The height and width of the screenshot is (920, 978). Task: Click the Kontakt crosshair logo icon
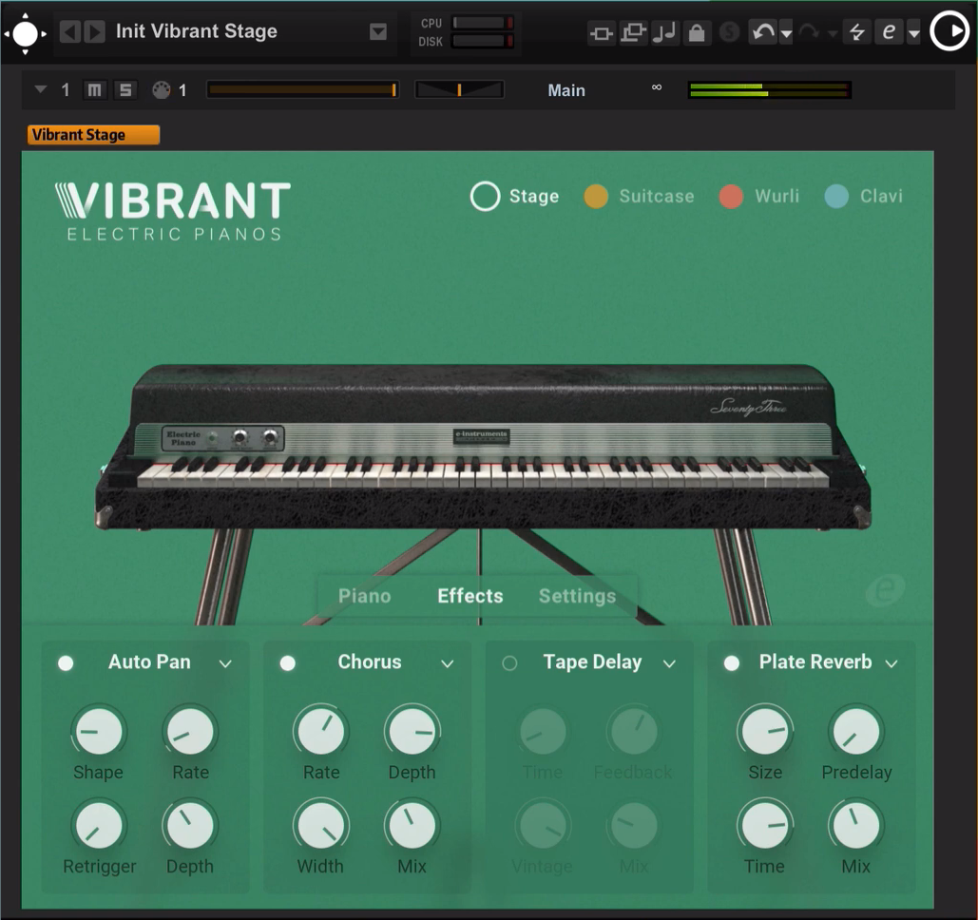click(x=25, y=32)
